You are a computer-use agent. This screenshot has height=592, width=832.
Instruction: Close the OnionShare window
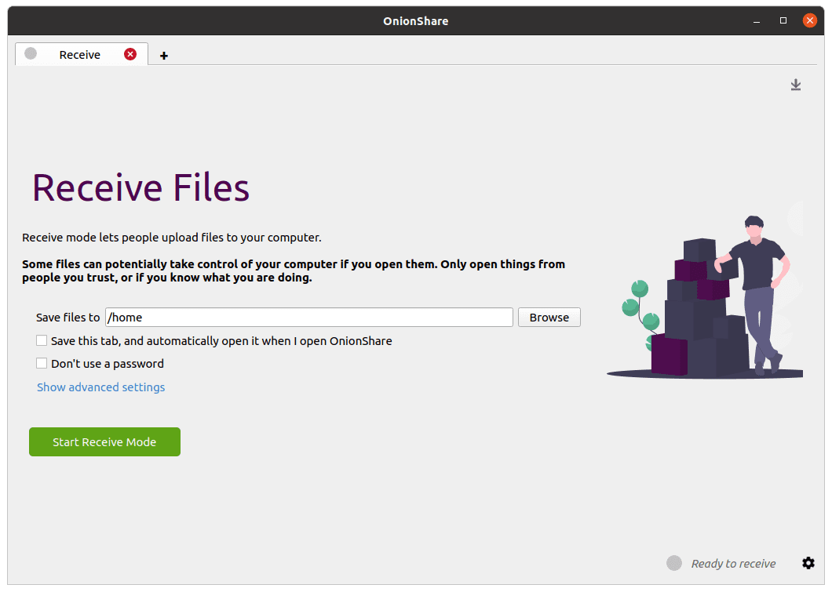click(809, 20)
